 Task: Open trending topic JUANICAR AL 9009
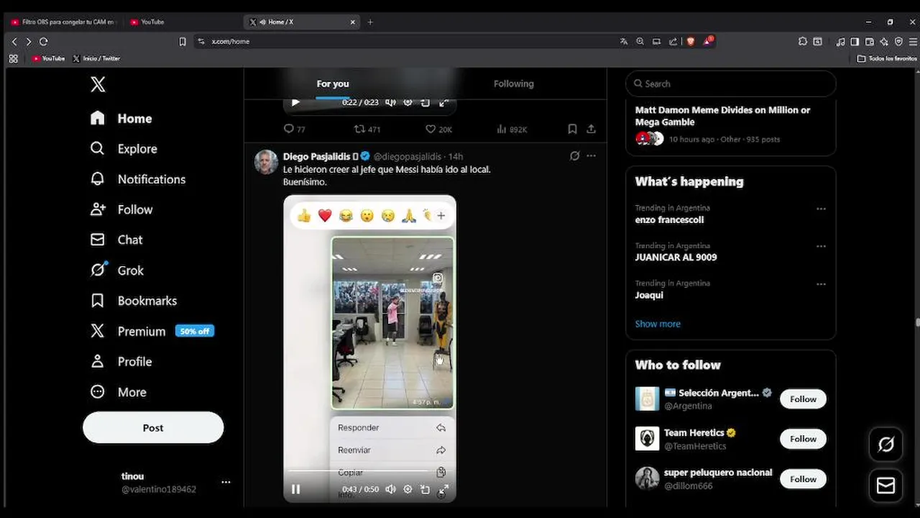click(x=676, y=257)
